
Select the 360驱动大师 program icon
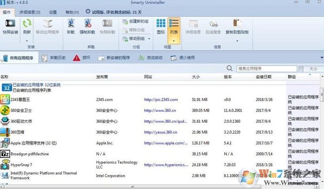[x=5, y=121]
